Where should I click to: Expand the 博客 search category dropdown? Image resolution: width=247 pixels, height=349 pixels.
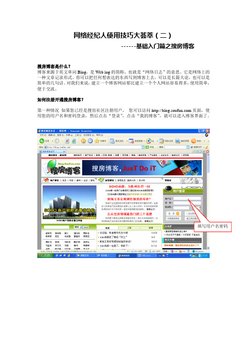(x=81, y=227)
